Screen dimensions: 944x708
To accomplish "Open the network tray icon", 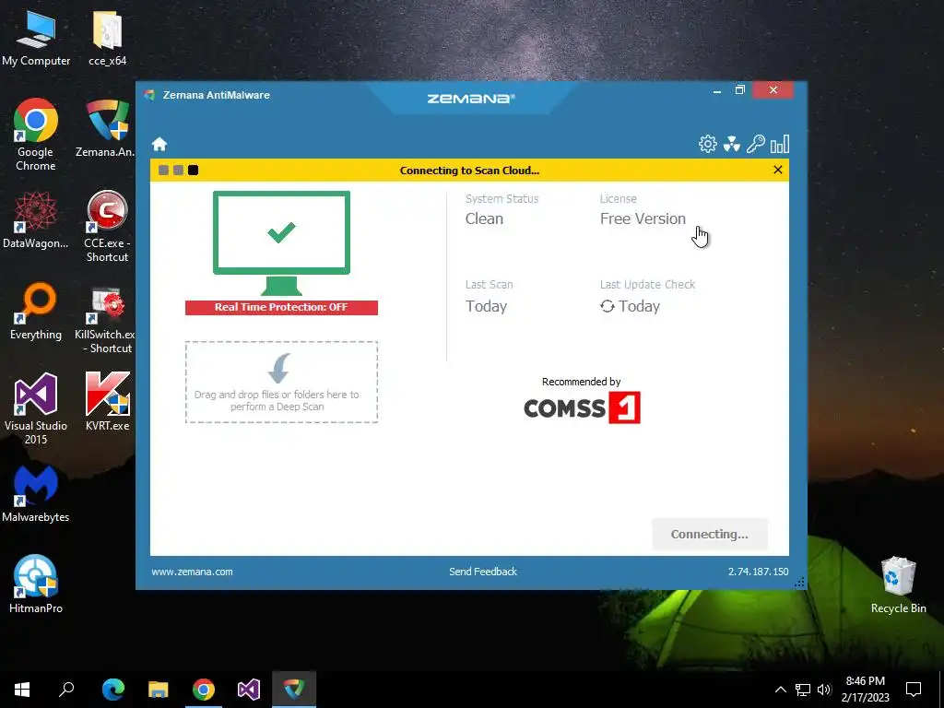I will coord(803,690).
